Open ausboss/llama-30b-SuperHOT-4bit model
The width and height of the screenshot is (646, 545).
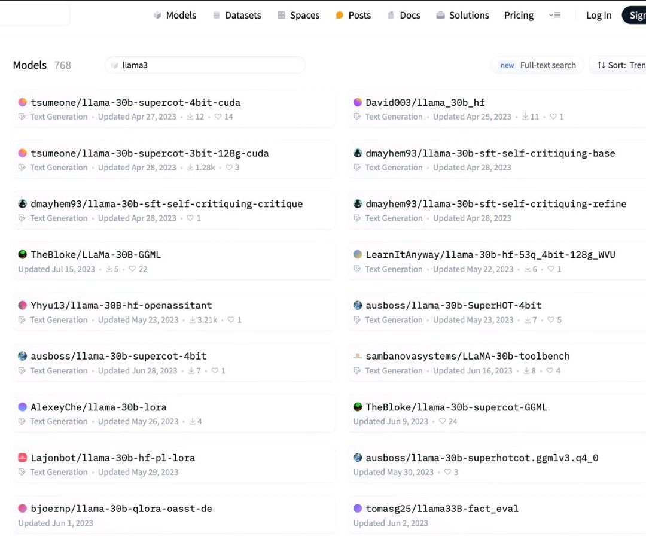point(497,312)
